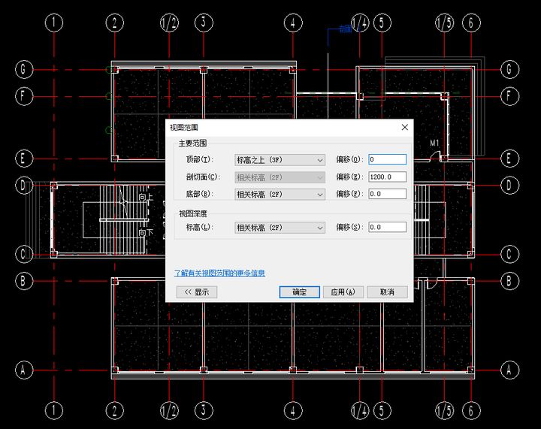Select the M1 door tag
Screen dimensions: 541x429
coord(434,143)
